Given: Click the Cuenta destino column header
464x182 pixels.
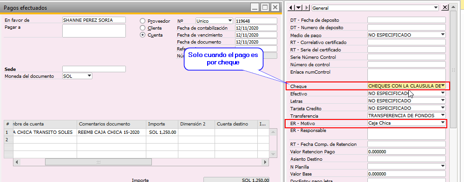Looking at the screenshot, I should tap(236, 124).
